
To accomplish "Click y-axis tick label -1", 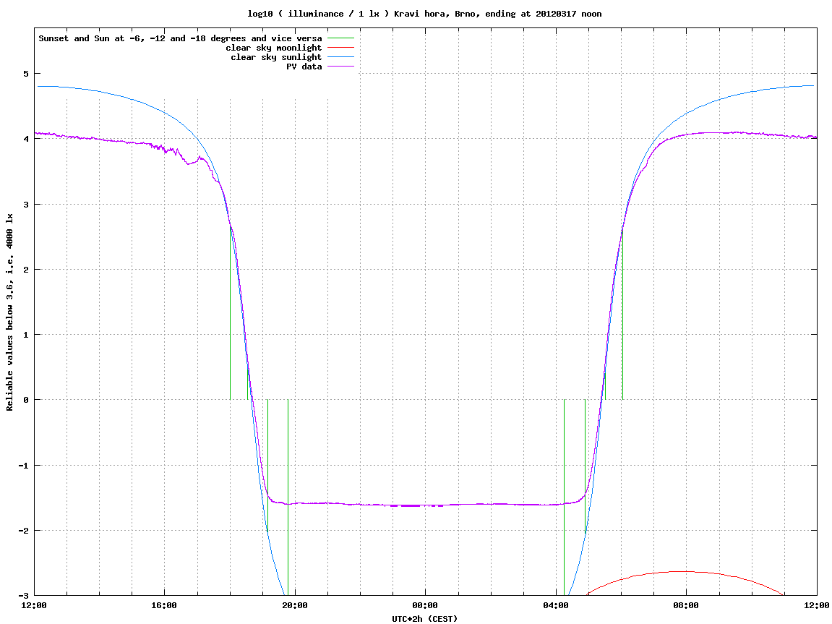I will [x=24, y=466].
